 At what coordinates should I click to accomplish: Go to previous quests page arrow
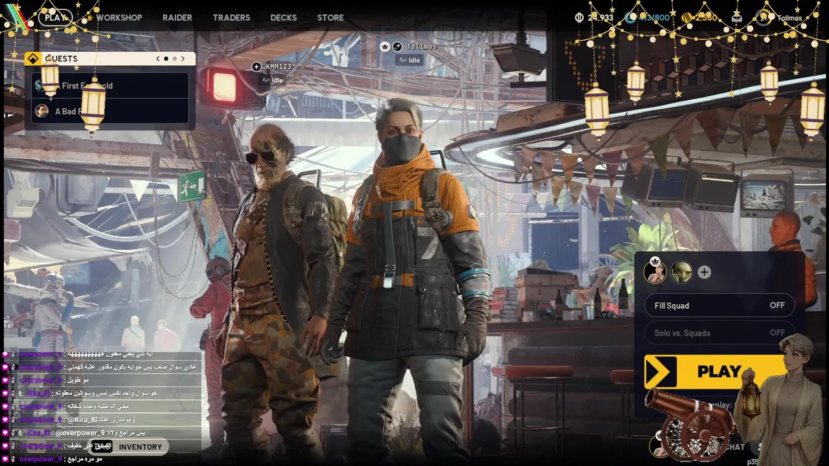tap(158, 58)
